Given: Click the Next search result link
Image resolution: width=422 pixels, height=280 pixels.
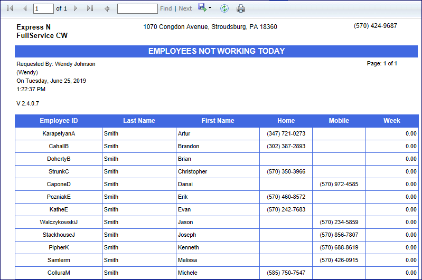Looking at the screenshot, I should click(x=185, y=8).
